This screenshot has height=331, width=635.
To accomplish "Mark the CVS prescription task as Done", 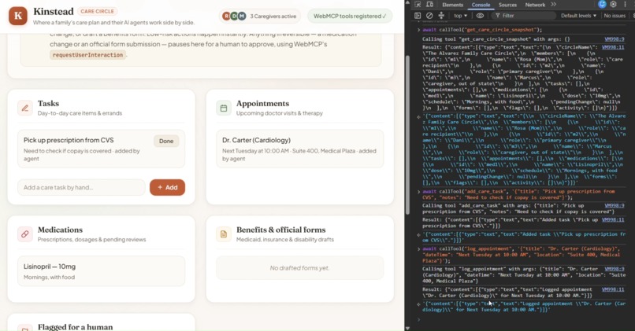I will (x=166, y=141).
